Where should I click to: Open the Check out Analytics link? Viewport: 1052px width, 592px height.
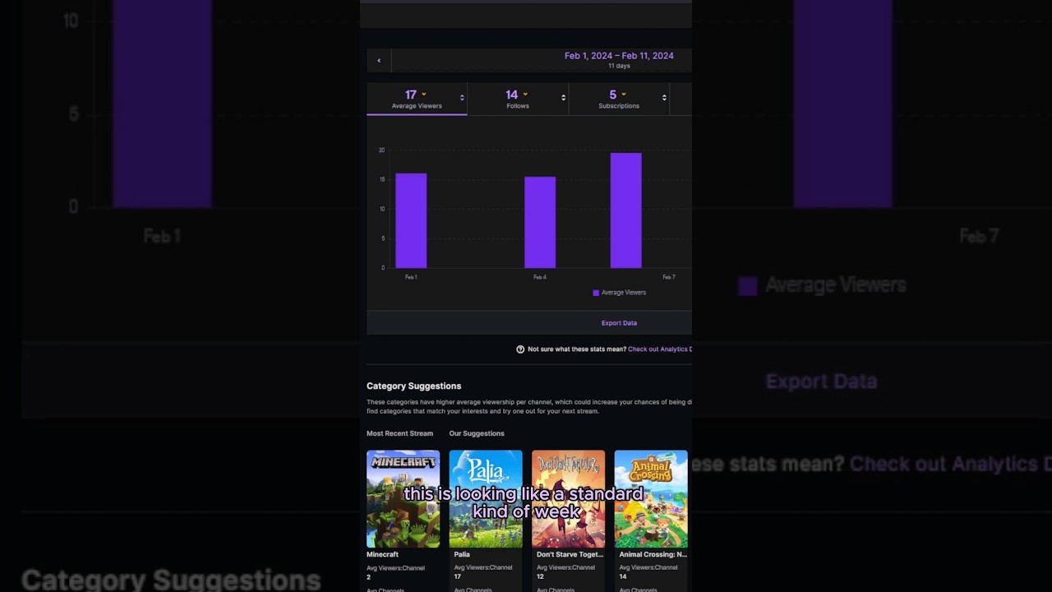(659, 349)
